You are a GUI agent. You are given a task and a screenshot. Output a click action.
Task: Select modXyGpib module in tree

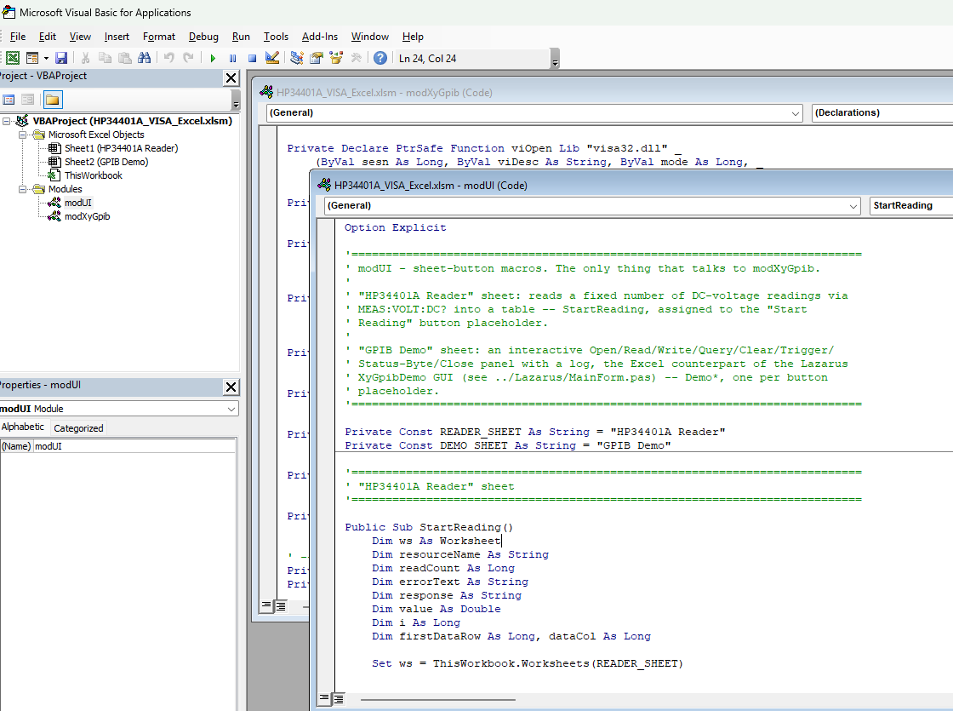[x=87, y=216]
